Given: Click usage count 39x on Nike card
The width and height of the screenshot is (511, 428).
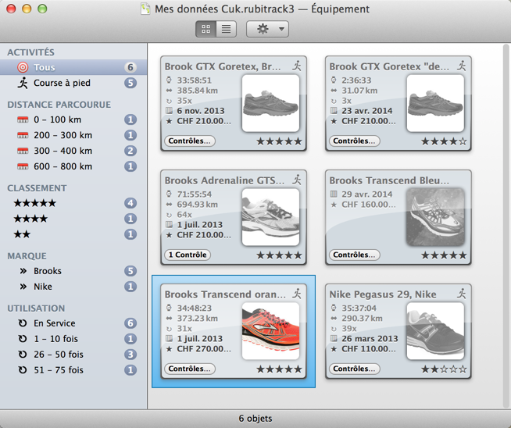Looking at the screenshot, I should tap(349, 329).
